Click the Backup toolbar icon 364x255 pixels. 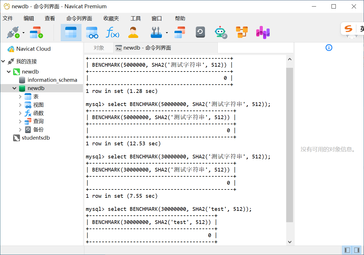pos(200,32)
